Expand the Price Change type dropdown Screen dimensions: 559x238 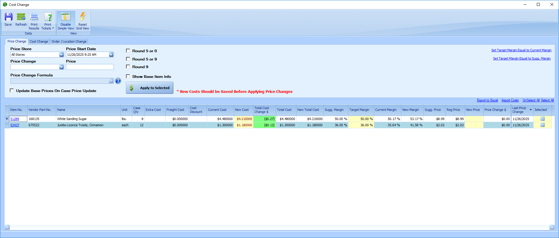[x=62, y=67]
